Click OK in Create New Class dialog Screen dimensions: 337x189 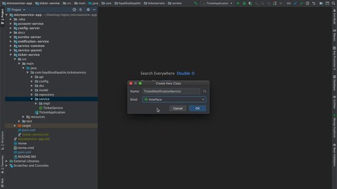[197, 108]
